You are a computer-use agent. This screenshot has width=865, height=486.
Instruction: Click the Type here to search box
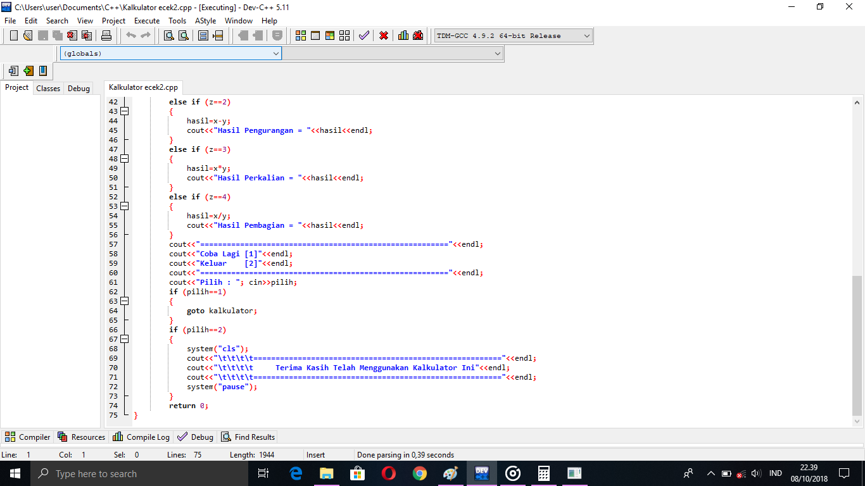click(139, 473)
